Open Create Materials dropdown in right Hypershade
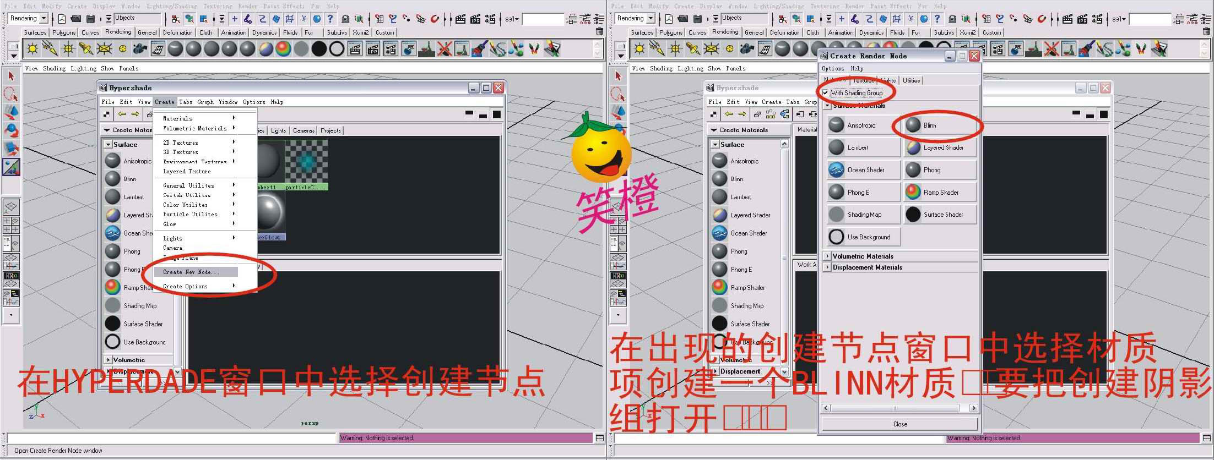1214x460 pixels. [x=748, y=130]
